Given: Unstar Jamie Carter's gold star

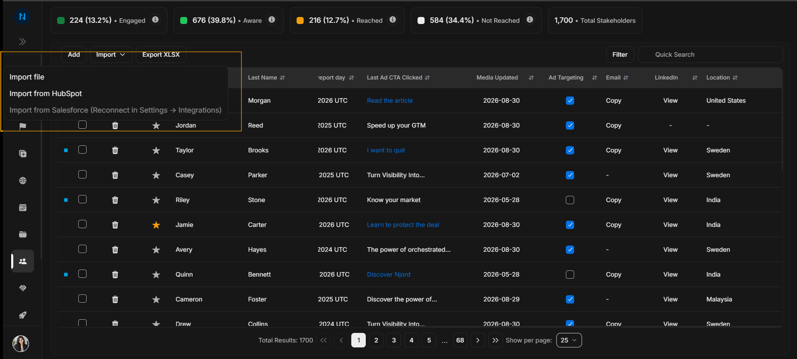Looking at the screenshot, I should point(156,225).
